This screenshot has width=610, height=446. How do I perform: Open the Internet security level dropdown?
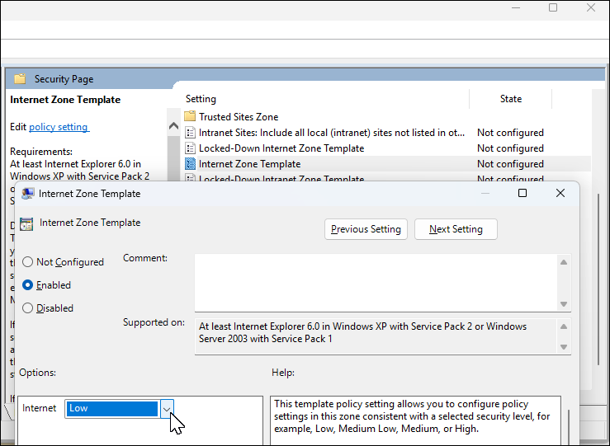tap(168, 409)
